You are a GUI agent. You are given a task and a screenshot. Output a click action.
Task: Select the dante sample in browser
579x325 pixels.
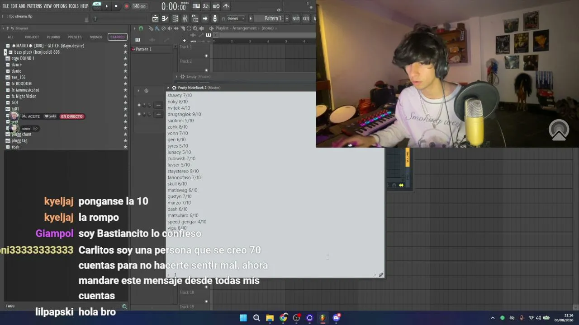pyautogui.click(x=16, y=71)
